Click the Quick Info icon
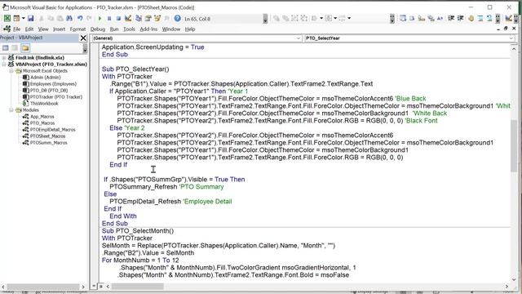The width and height of the screenshot is (522, 294). tap(422, 18)
